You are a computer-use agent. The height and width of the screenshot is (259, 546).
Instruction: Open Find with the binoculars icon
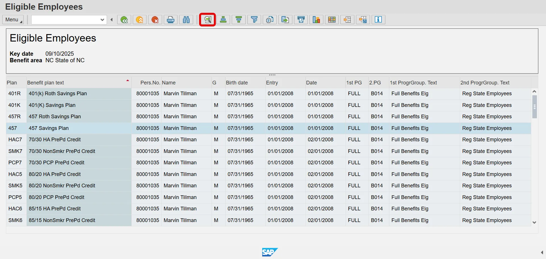click(186, 20)
